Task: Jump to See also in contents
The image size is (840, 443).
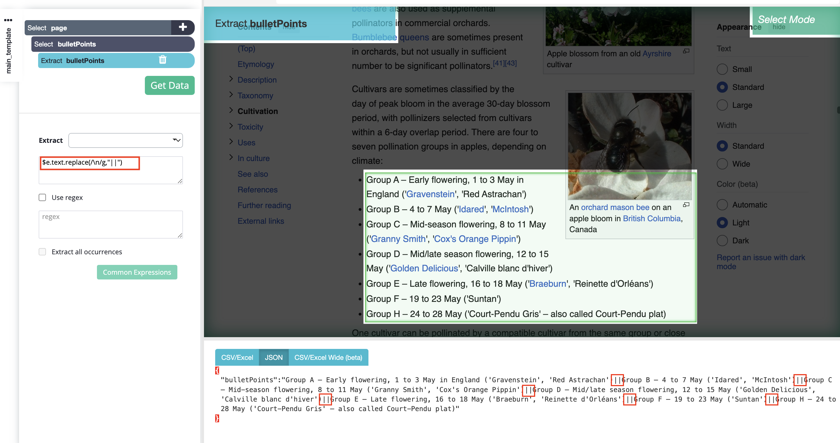Action: pyautogui.click(x=253, y=174)
